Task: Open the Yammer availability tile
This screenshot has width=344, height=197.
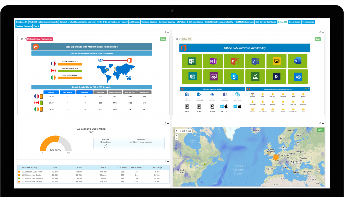Action: (298, 77)
